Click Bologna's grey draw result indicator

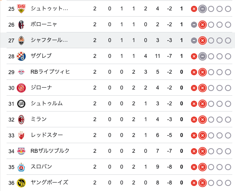point(194,25)
